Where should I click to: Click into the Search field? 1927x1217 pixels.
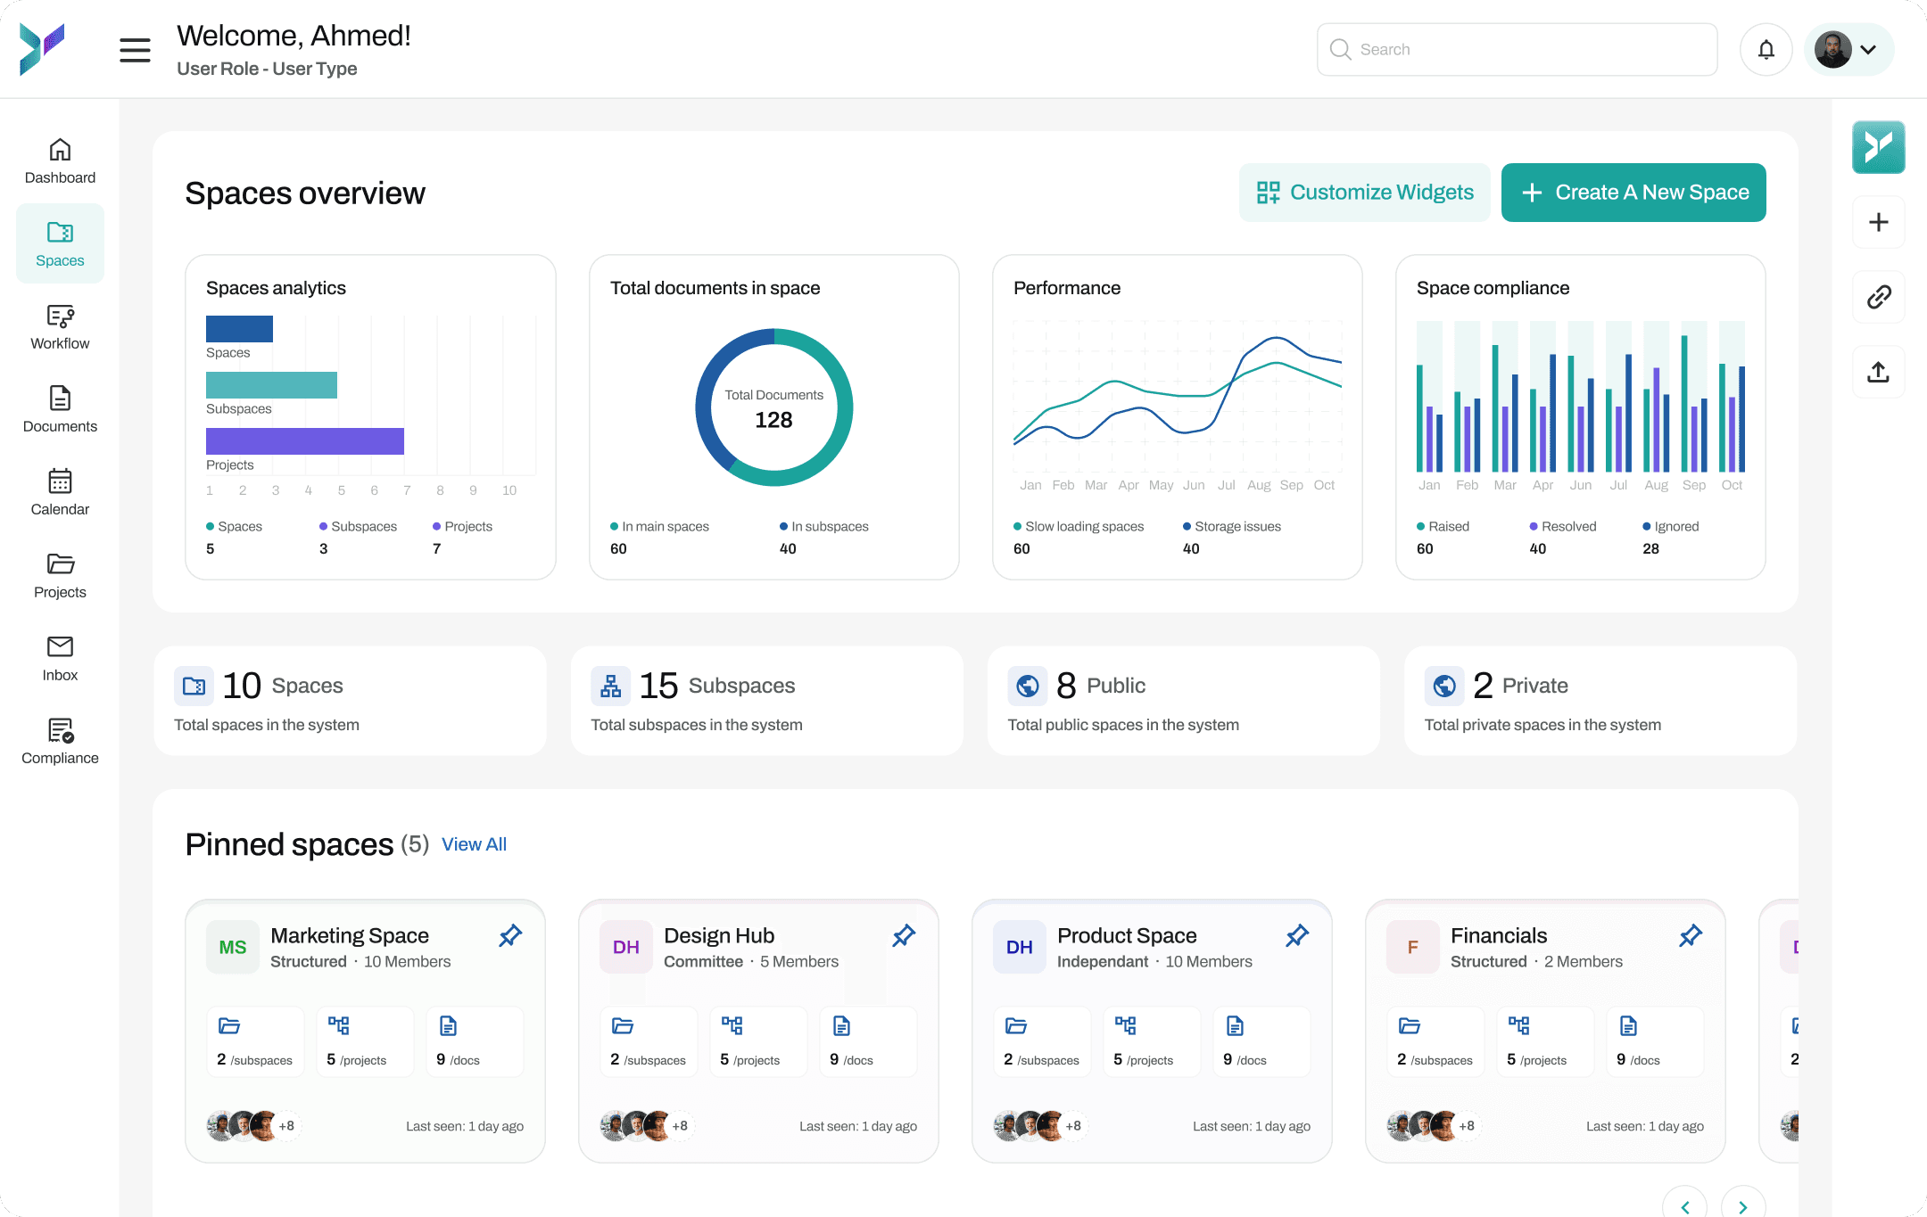1517,50
